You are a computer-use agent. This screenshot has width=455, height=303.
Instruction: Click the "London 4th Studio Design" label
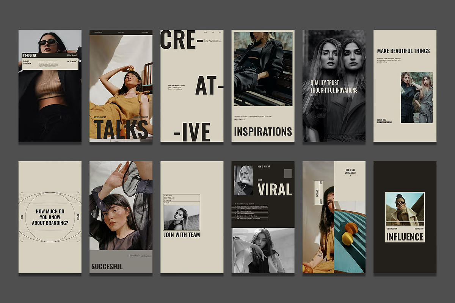(28, 62)
